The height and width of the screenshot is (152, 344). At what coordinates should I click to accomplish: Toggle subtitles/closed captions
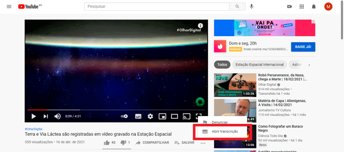[x=138, y=116]
